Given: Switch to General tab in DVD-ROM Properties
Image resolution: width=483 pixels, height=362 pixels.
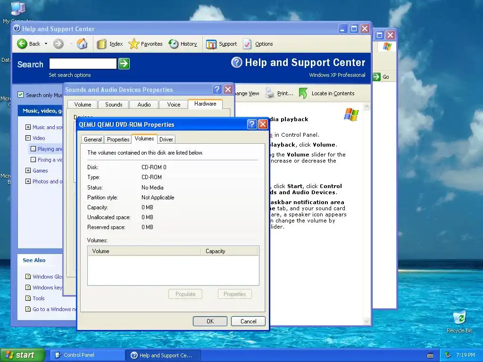Looking at the screenshot, I should [93, 140].
